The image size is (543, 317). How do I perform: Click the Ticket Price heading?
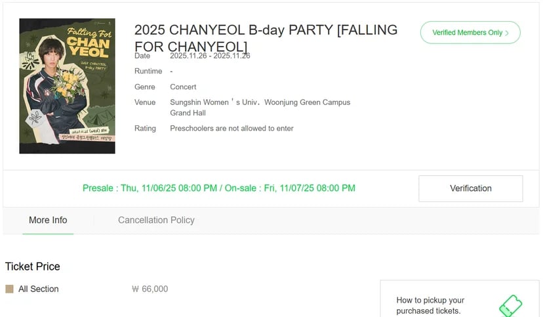tap(33, 266)
